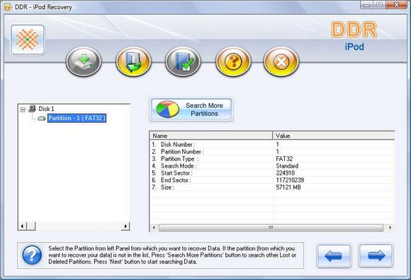Select the Partition Number row
The width and height of the screenshot is (411, 280).
(272, 151)
